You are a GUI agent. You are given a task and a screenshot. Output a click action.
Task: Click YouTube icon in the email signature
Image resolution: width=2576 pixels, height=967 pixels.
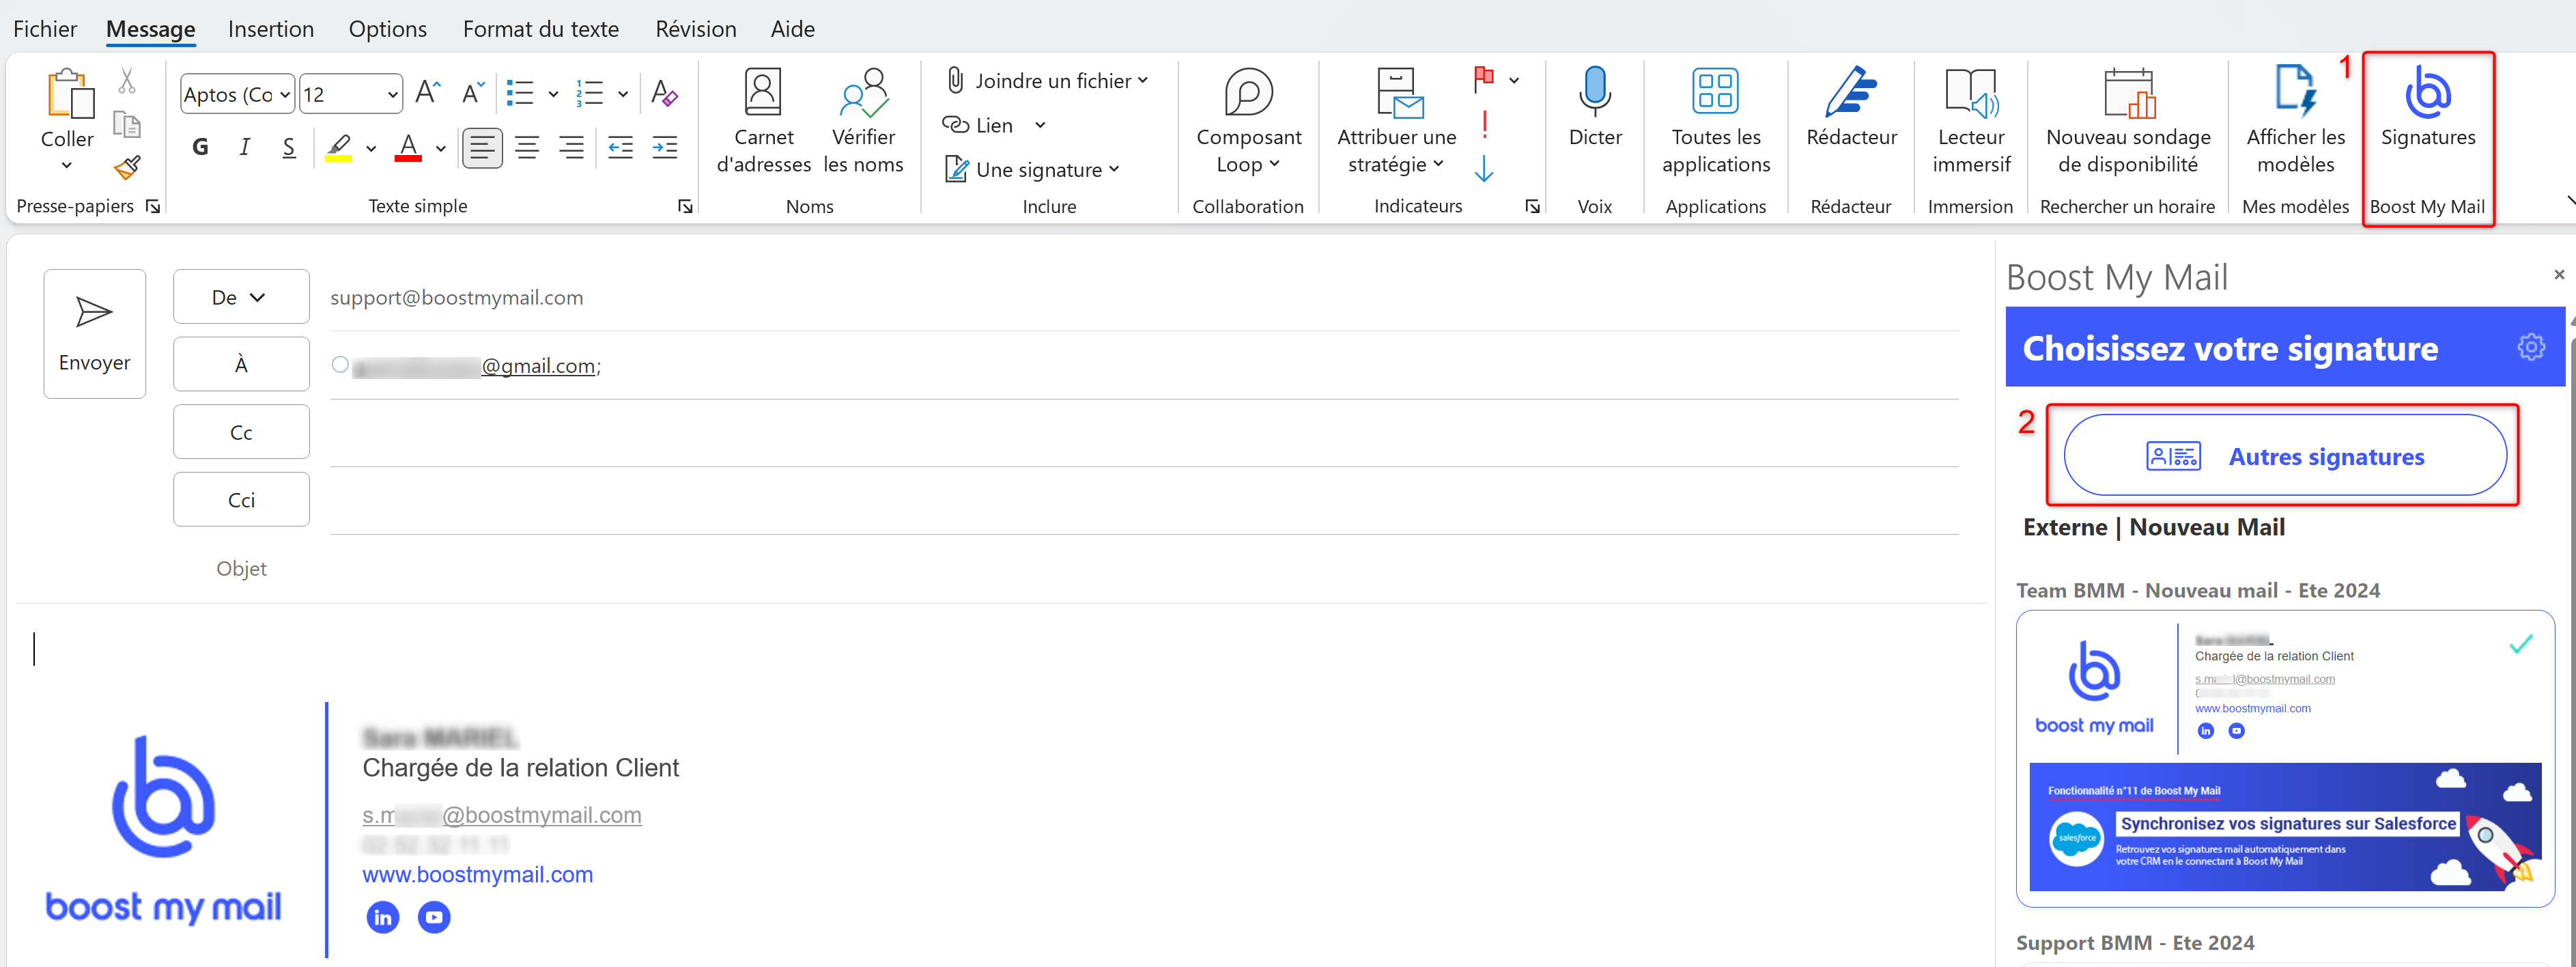[434, 917]
